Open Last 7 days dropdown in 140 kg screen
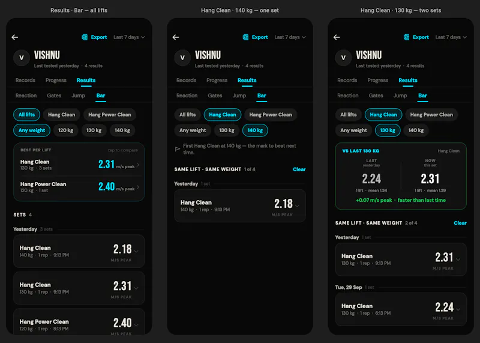 pos(290,37)
